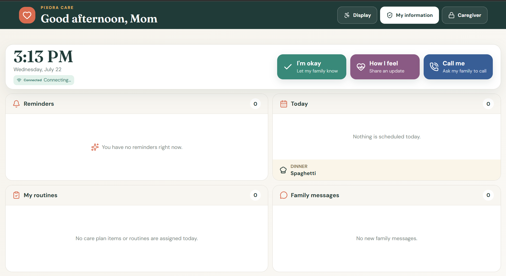Open My information panel
The height and width of the screenshot is (276, 506).
point(409,15)
